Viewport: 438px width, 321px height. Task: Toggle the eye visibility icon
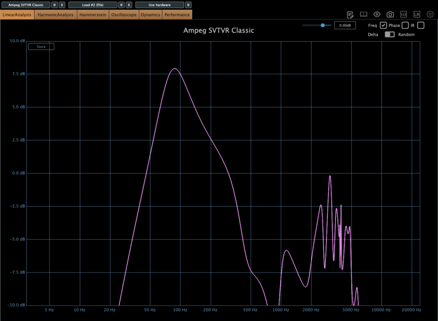point(377,14)
